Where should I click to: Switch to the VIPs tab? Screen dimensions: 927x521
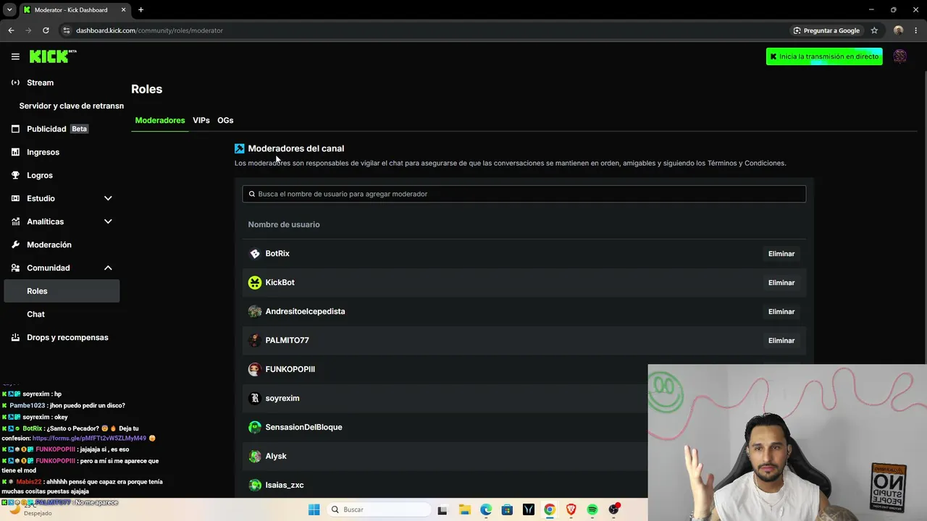(x=201, y=120)
